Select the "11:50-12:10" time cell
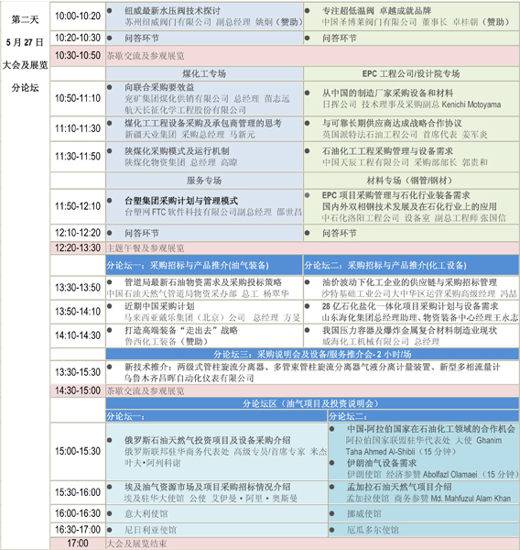Image resolution: width=520 pixels, height=550 pixels. click(x=78, y=206)
